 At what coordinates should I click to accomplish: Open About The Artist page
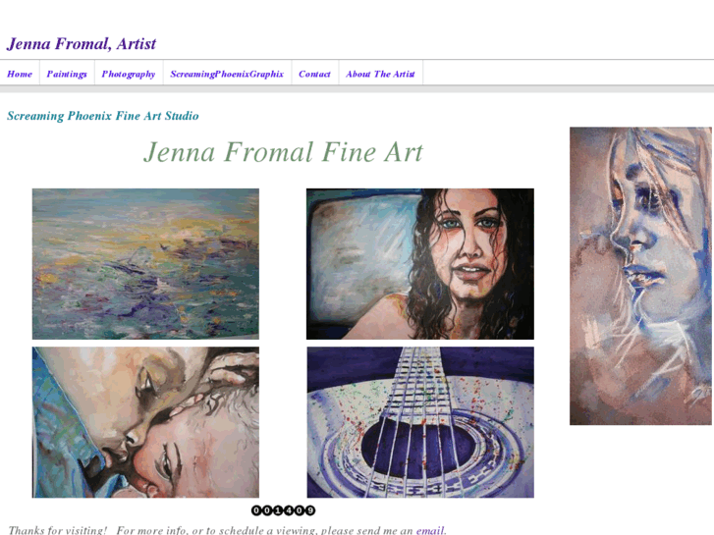tap(380, 74)
